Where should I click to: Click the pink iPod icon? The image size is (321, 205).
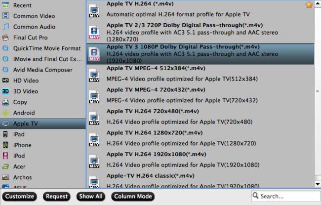[x=5, y=156]
